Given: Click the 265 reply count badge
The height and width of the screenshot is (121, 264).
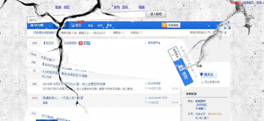Looking at the screenshot, I should (x=35, y=84).
